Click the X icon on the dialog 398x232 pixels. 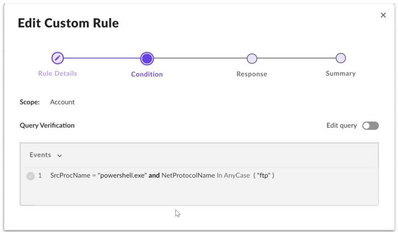pos(383,15)
